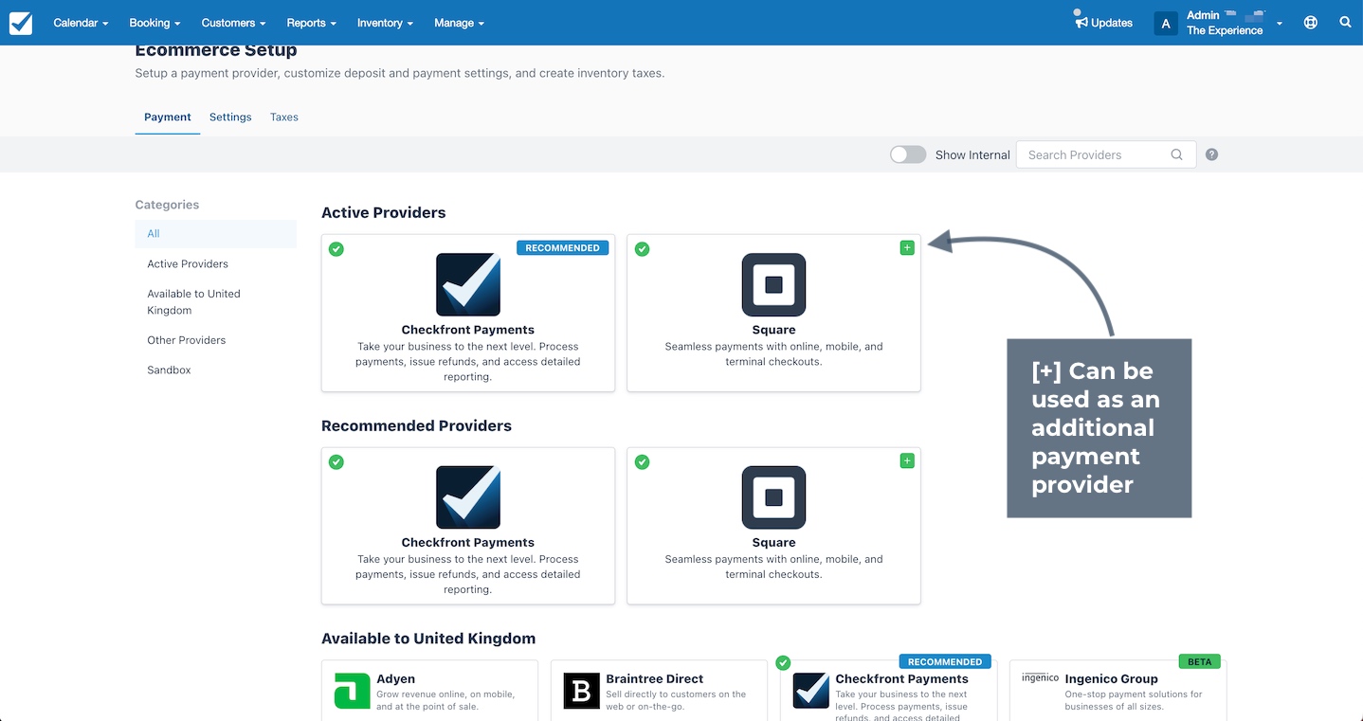The height and width of the screenshot is (721, 1363).
Task: Open the Updates megaphone notifications
Action: [1081, 22]
